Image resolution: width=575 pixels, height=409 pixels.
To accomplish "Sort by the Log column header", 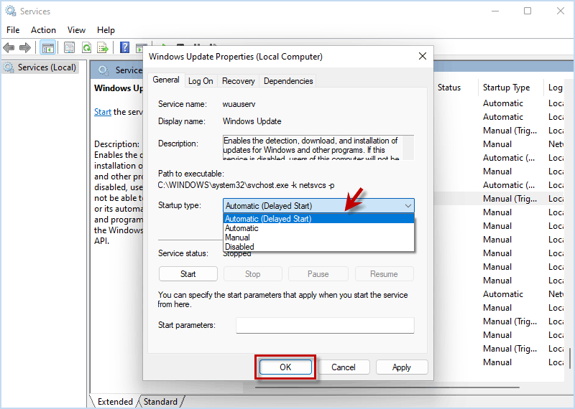I will point(555,88).
